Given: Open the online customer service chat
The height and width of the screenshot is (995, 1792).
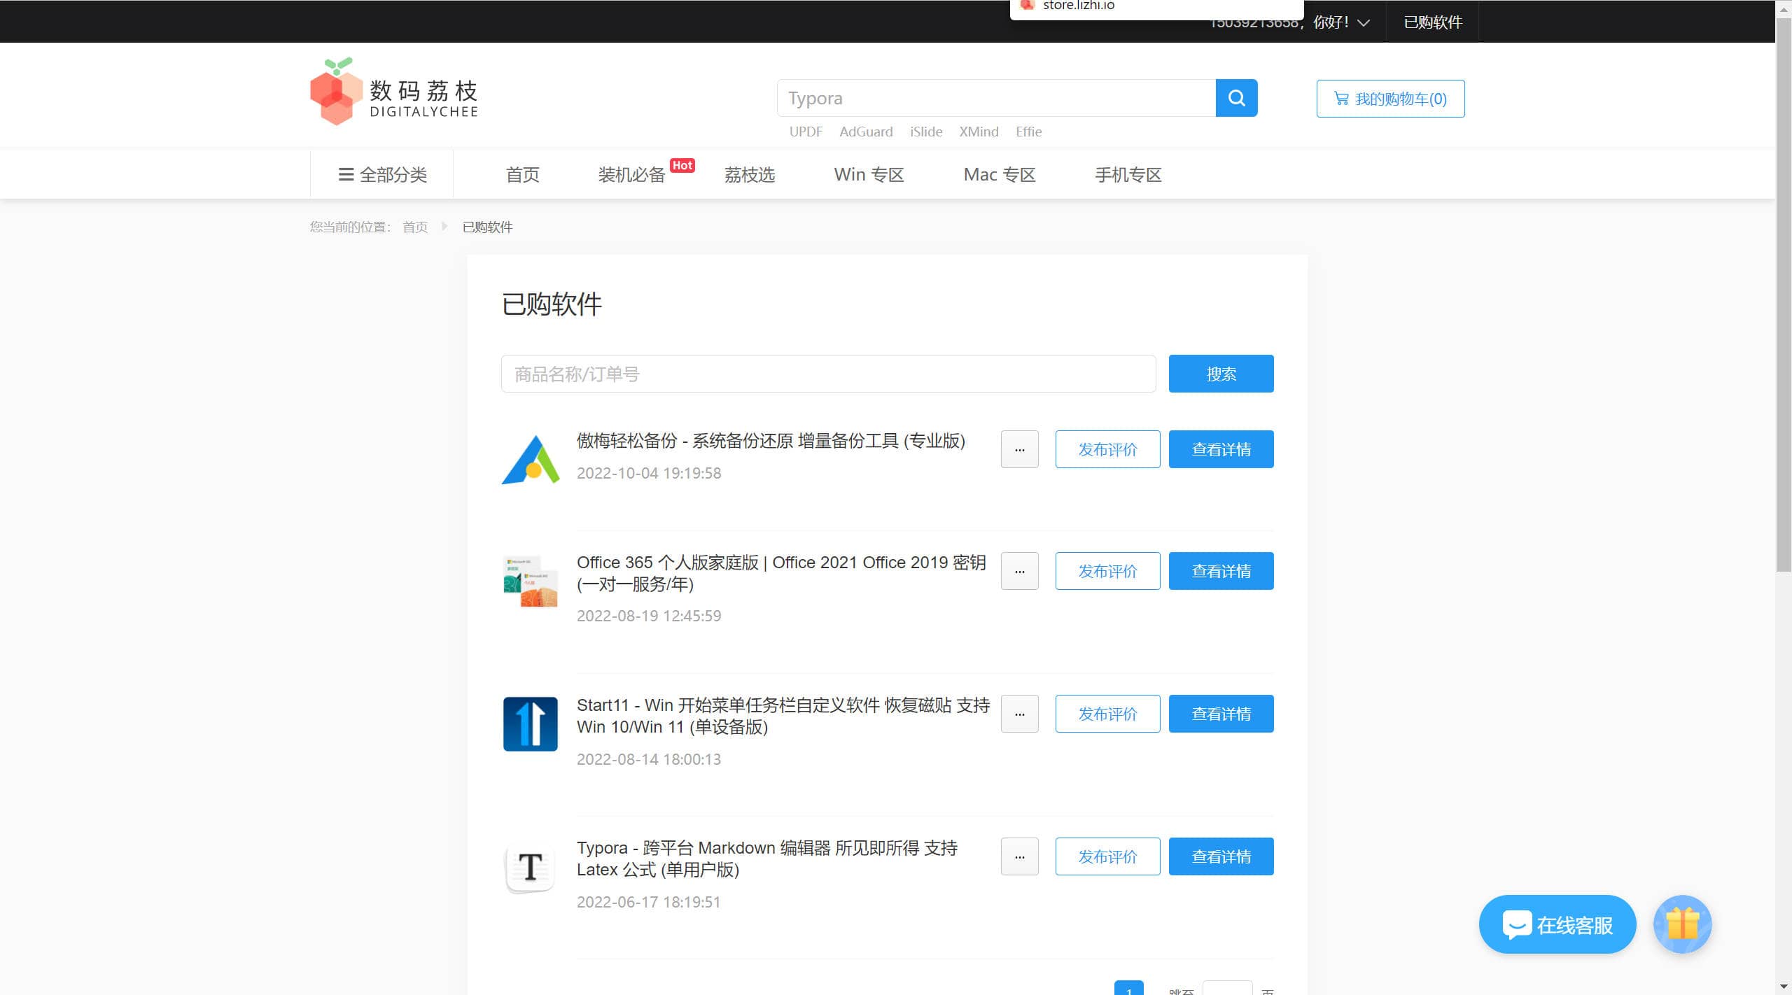Looking at the screenshot, I should (x=1557, y=924).
